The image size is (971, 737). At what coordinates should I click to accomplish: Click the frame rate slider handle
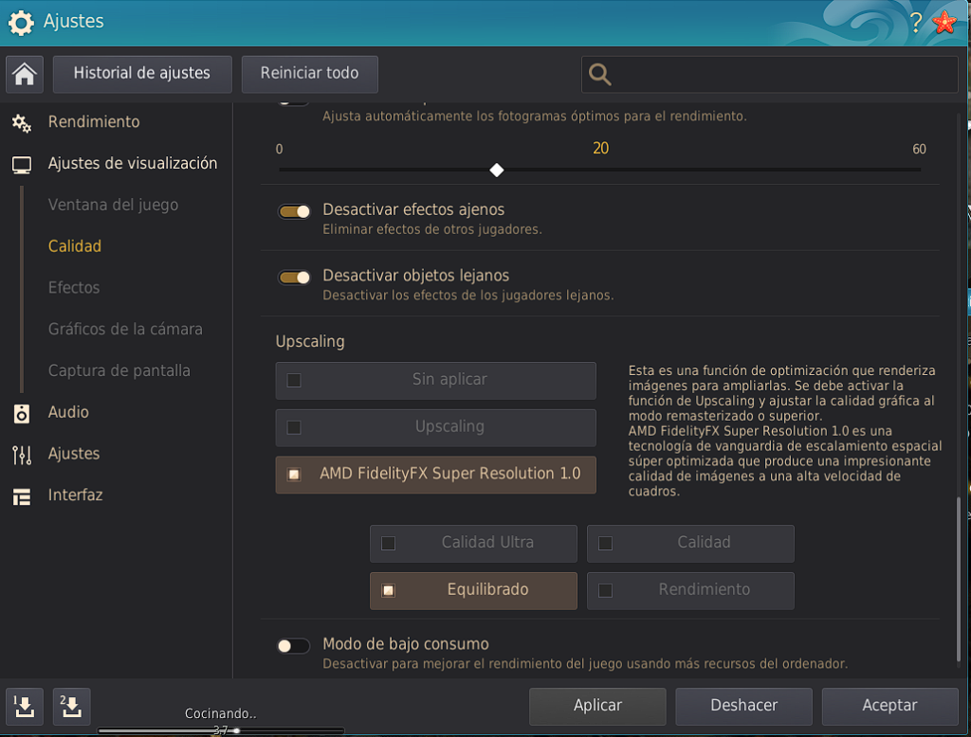[496, 171]
